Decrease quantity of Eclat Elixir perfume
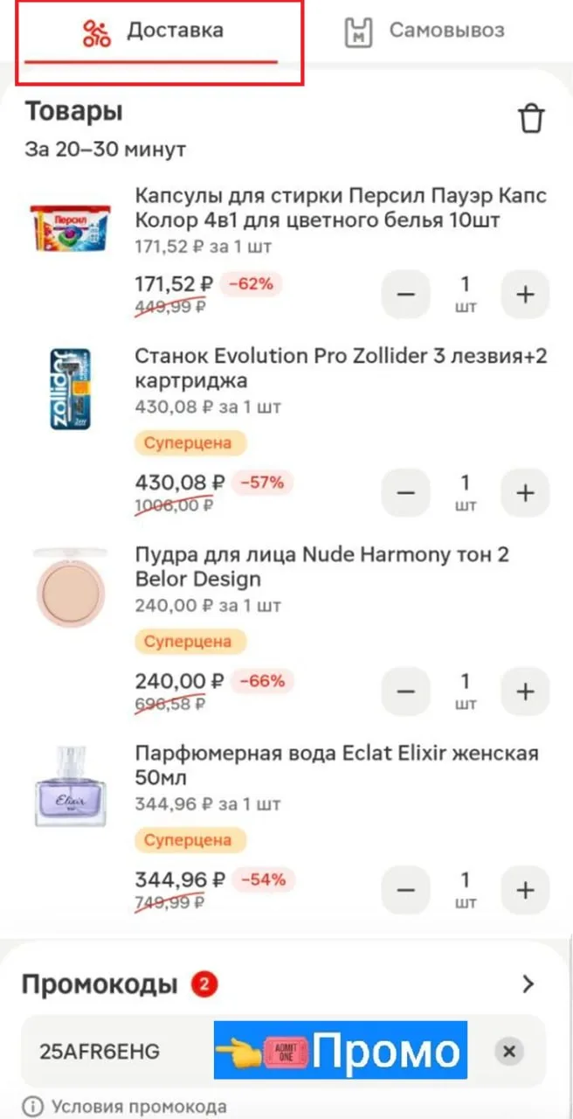This screenshot has width=573, height=1119. coord(405,890)
